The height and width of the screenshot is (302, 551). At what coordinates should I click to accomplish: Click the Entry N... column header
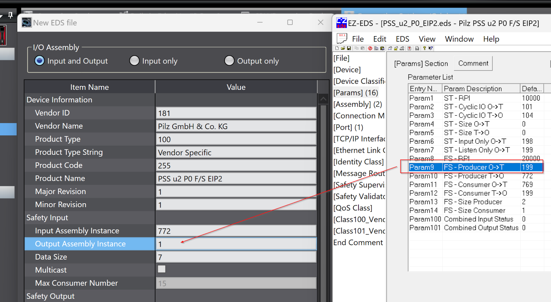tap(425, 88)
